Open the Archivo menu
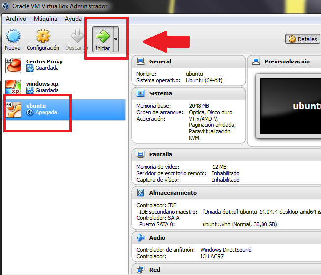This screenshot has width=321, height=275. pyautogui.click(x=16, y=19)
